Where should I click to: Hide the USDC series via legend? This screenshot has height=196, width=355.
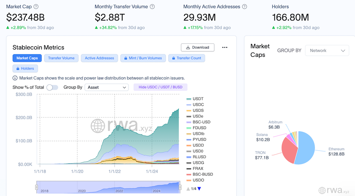point(198,105)
